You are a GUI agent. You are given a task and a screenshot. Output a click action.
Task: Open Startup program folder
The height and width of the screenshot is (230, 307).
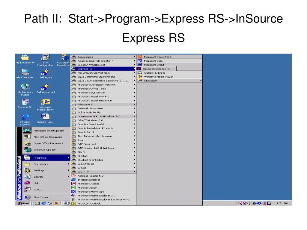point(103,156)
